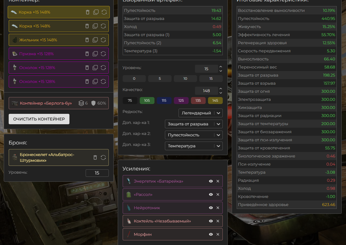Open the Морфин boost entry
The height and width of the screenshot is (245, 346).
point(172,234)
